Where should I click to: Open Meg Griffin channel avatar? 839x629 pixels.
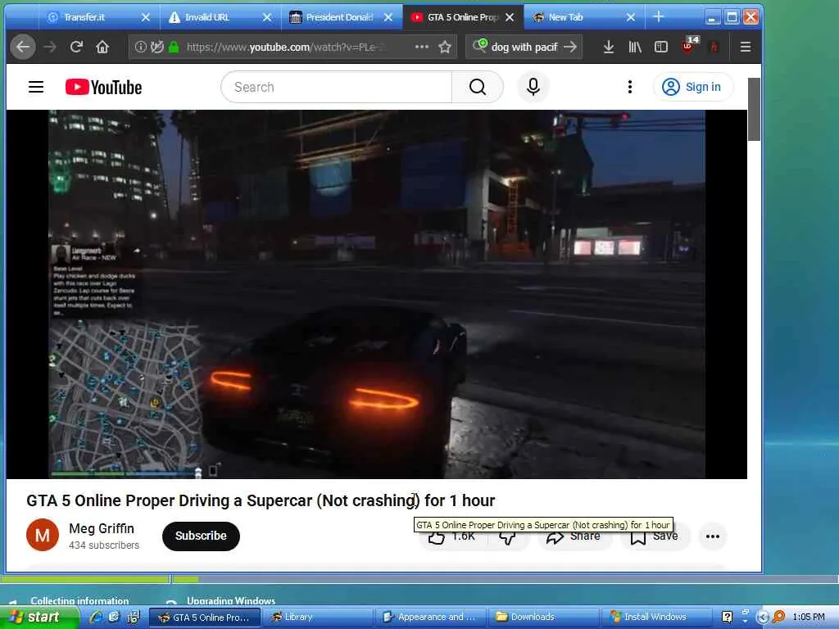43,535
